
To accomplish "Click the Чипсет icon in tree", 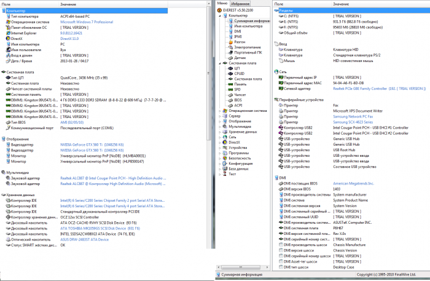I will tap(230, 95).
